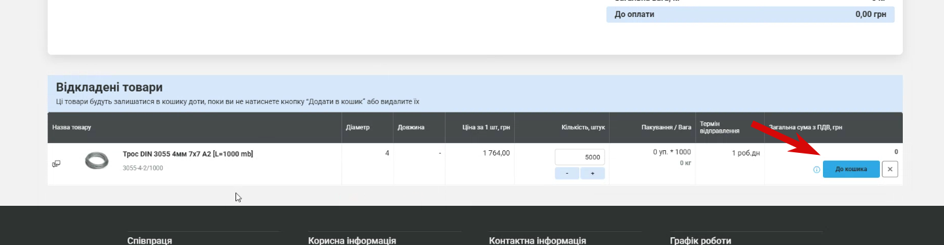Remove the Трос DIN 3055 item with X button
Image resolution: width=944 pixels, height=245 pixels.
click(x=890, y=169)
